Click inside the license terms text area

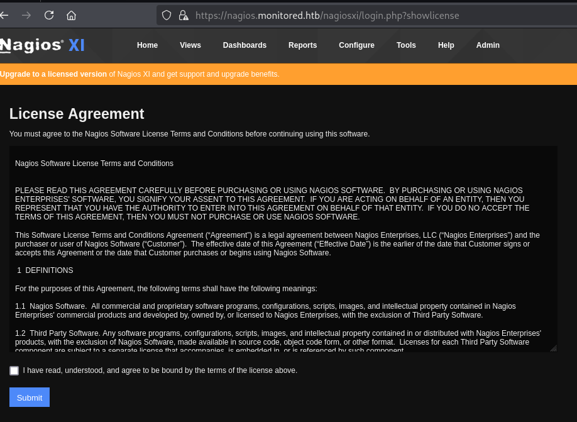tap(283, 249)
